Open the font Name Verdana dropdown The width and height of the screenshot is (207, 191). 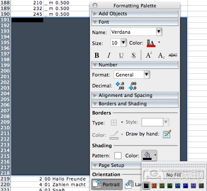(159, 32)
